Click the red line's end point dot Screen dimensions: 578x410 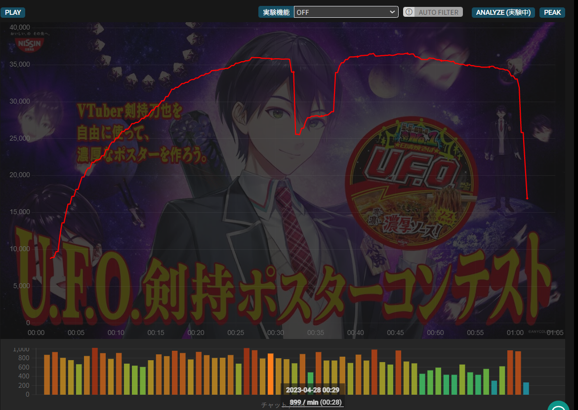coord(527,198)
